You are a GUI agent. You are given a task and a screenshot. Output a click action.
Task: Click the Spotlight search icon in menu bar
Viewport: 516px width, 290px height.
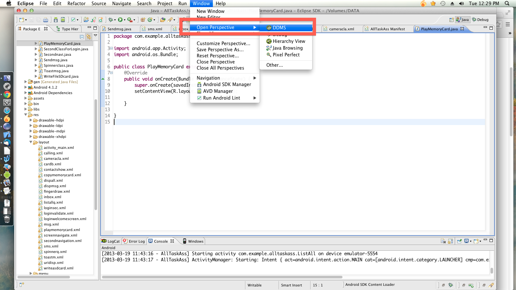click(x=507, y=4)
